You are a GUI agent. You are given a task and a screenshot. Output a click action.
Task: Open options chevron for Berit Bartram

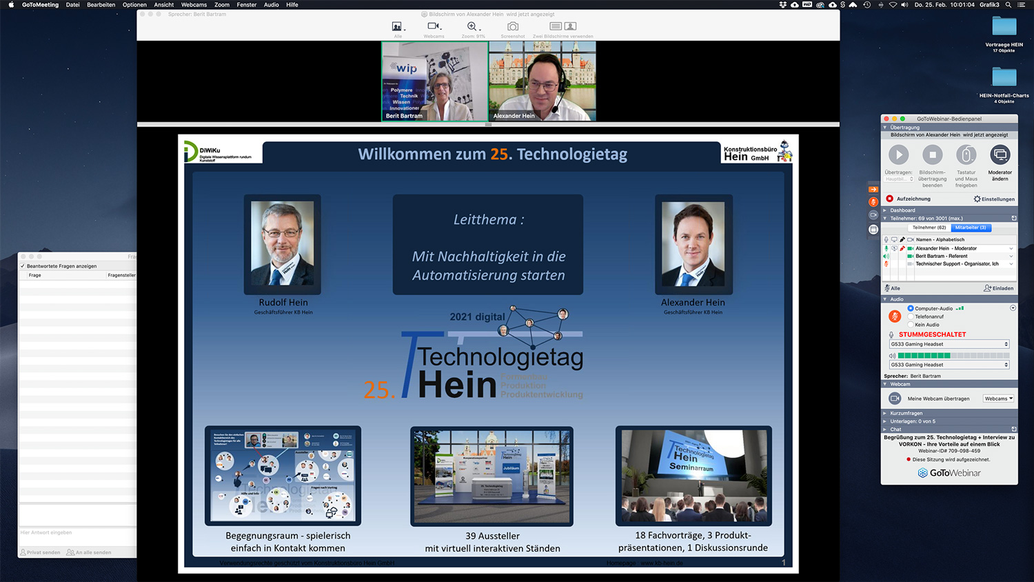[x=1011, y=256]
